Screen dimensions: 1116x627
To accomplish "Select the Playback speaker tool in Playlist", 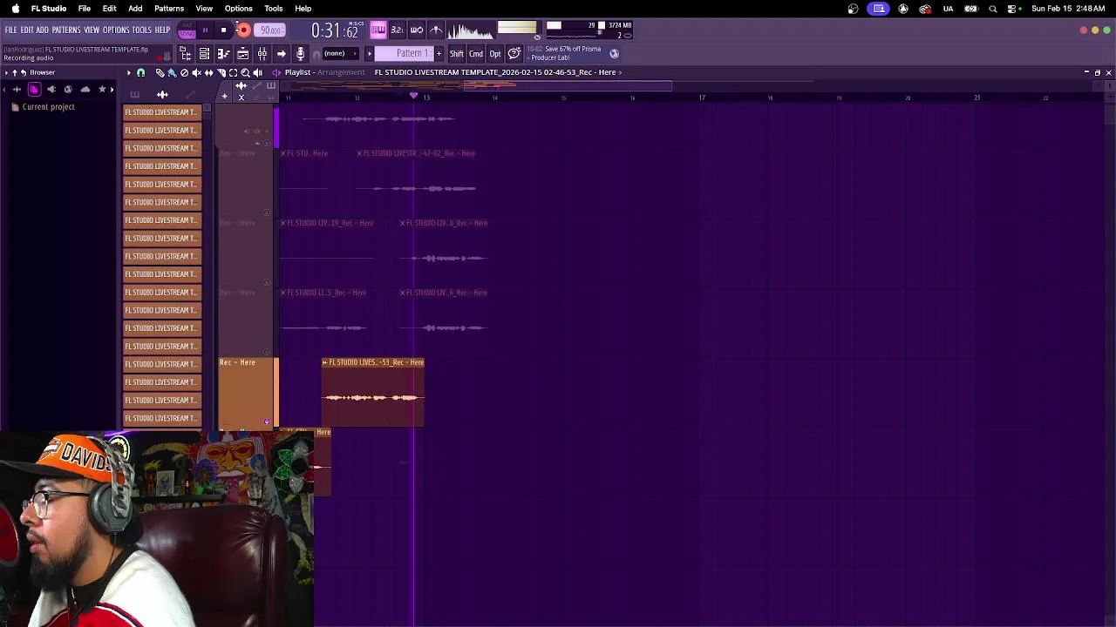I will pyautogui.click(x=257, y=72).
